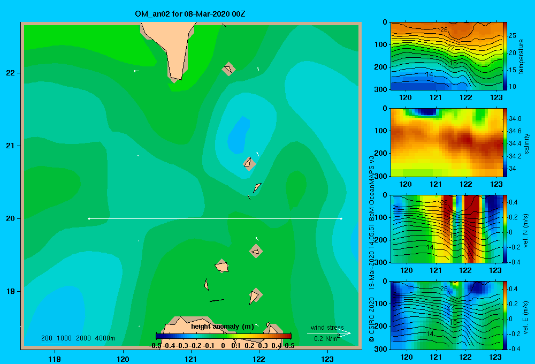Click the 14 isotherm label in temperature panel
Image resolution: width=535 pixels, height=364 pixels.
(x=429, y=74)
